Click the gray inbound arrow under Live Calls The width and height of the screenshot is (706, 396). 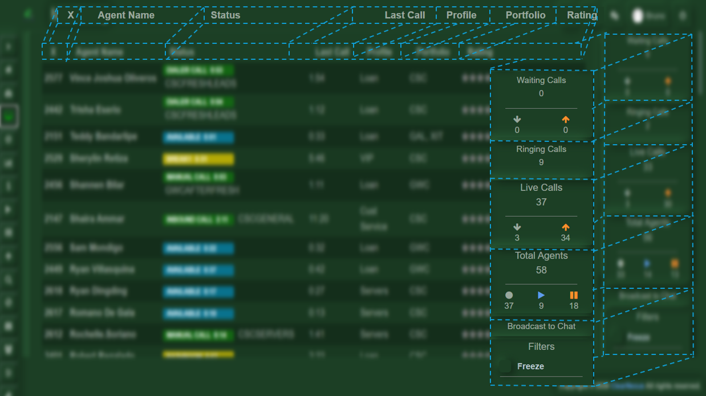(517, 227)
